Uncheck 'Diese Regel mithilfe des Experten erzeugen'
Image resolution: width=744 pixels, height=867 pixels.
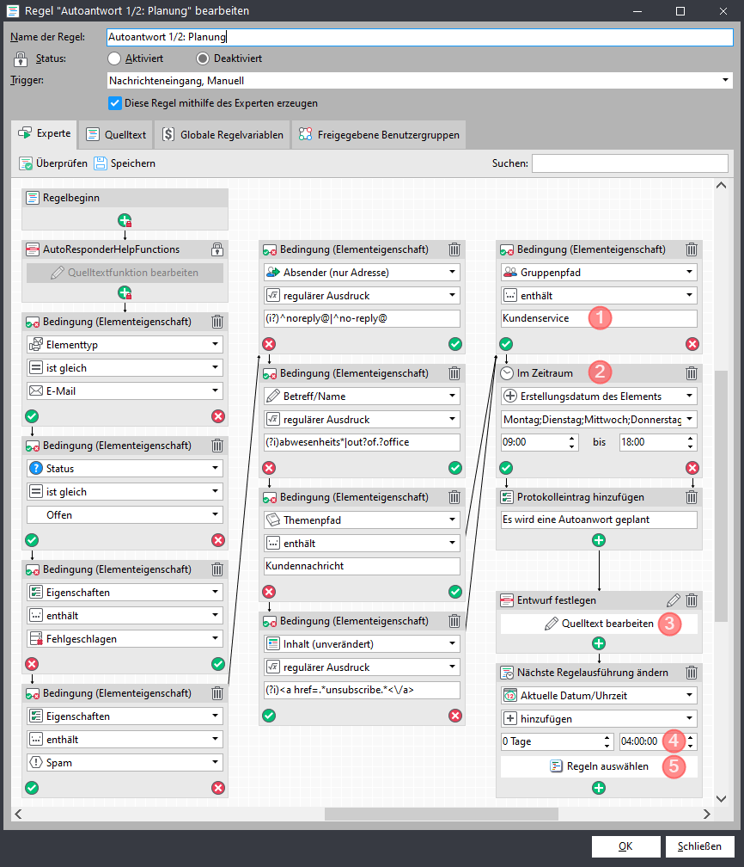[115, 103]
